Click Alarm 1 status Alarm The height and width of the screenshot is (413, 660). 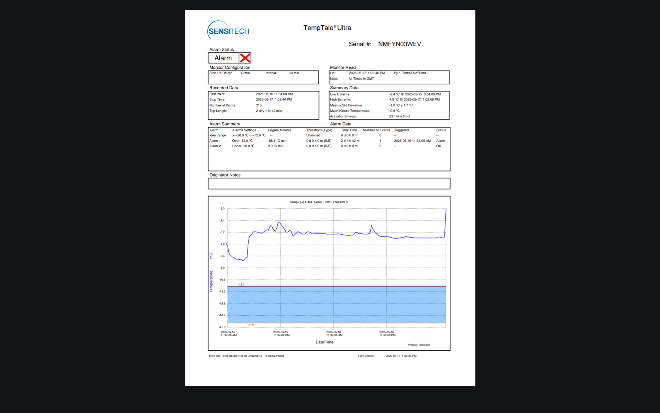[440, 141]
